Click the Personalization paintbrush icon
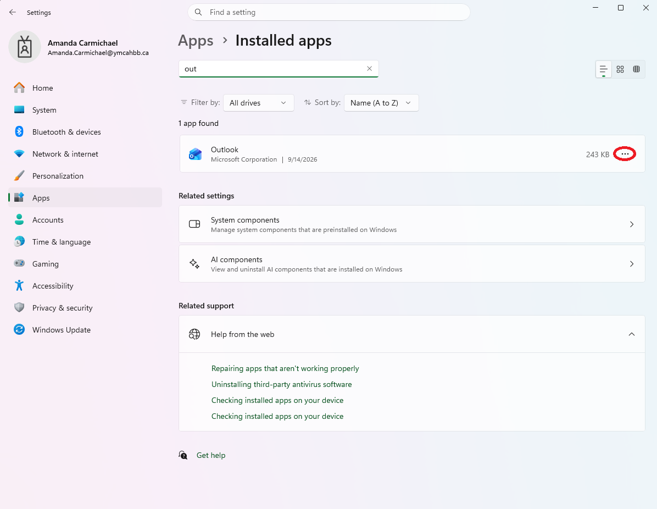Image resolution: width=657 pixels, height=509 pixels. coord(19,176)
